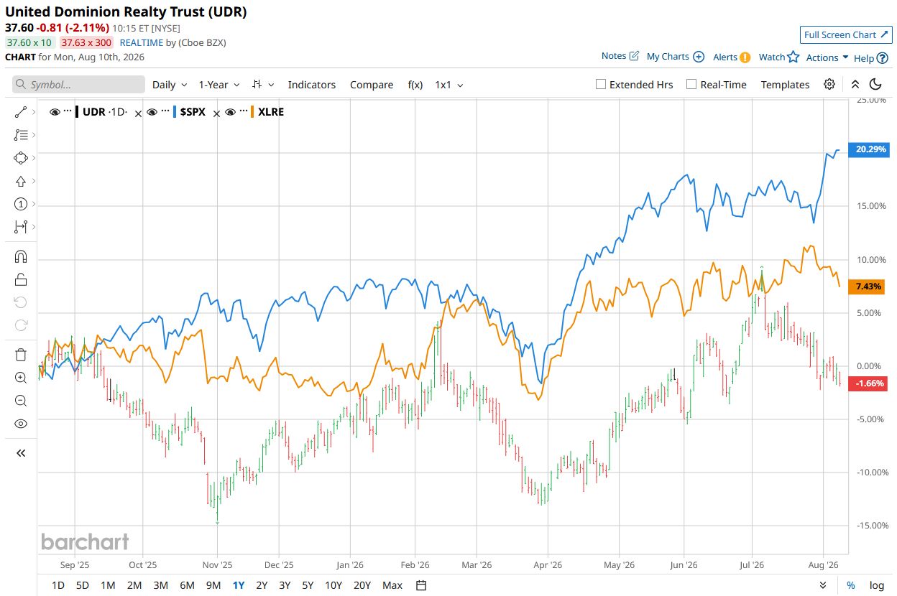Viewport: 897px width, 596px height.
Task: Redo the last chart change
Action: [20, 325]
